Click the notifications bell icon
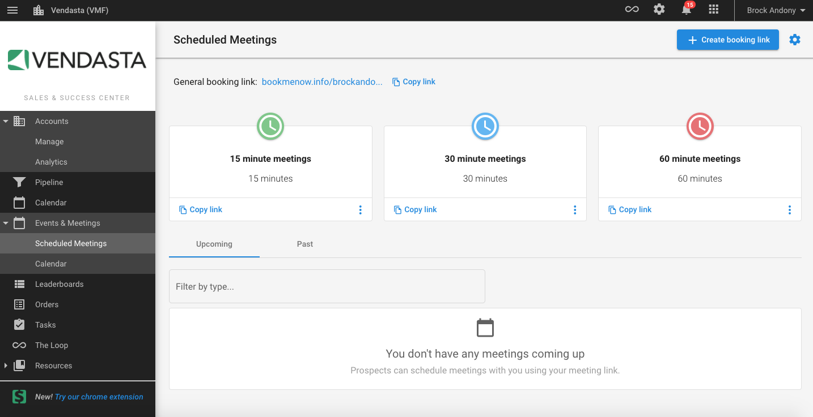The width and height of the screenshot is (813, 417). tap(687, 10)
